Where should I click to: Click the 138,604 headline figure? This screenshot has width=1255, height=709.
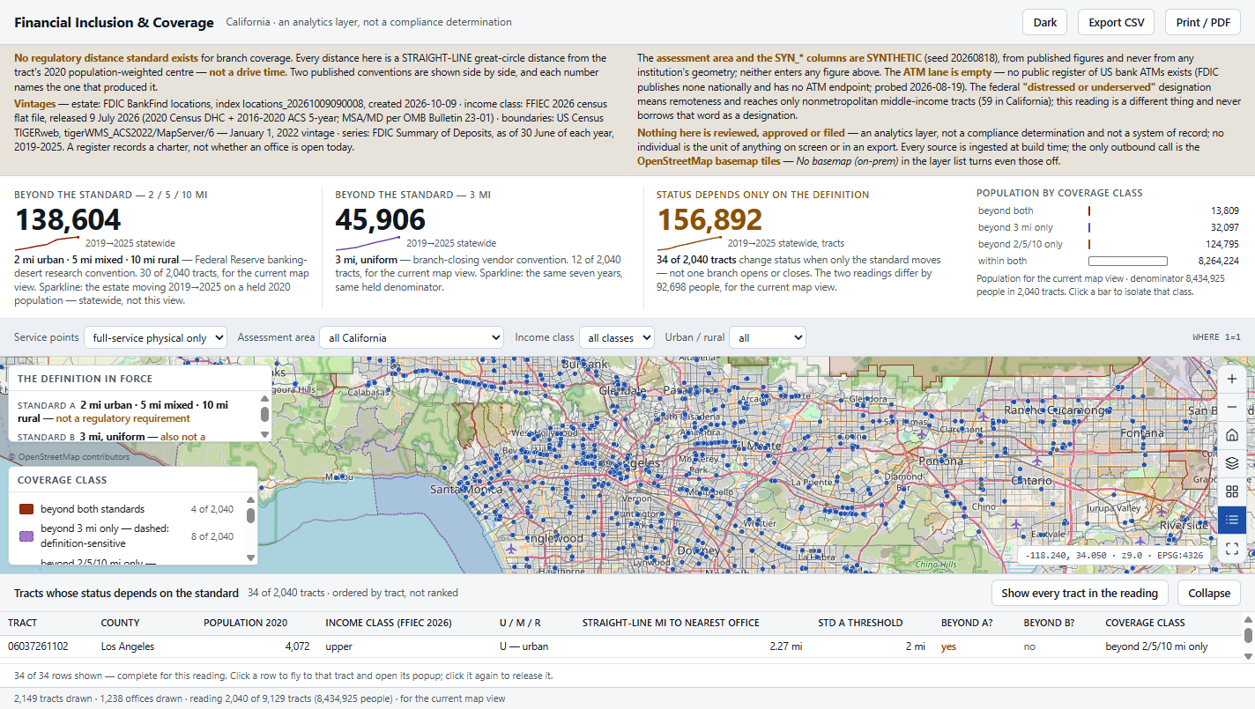point(68,219)
